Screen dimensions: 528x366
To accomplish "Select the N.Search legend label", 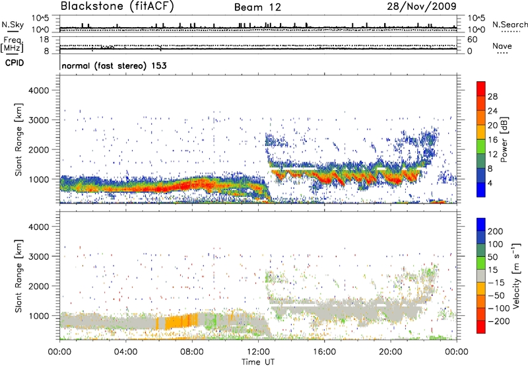I will point(510,24).
